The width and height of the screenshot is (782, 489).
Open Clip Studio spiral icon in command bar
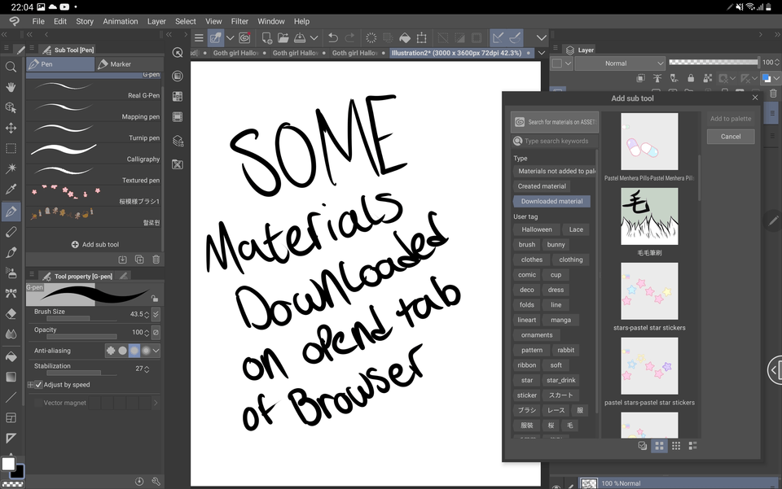[x=244, y=38]
